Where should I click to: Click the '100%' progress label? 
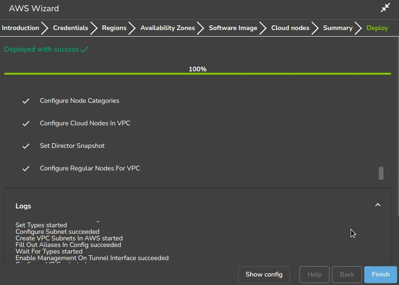[x=198, y=69]
